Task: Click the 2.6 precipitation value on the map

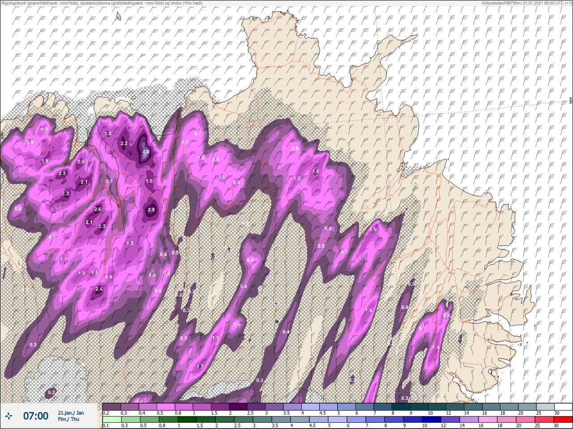Action: pos(98,209)
